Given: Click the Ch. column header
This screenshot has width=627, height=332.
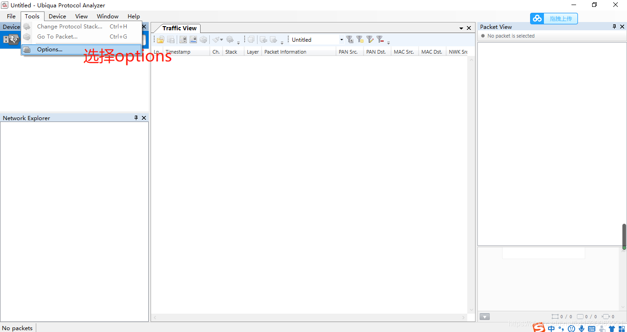Looking at the screenshot, I should coord(216,52).
